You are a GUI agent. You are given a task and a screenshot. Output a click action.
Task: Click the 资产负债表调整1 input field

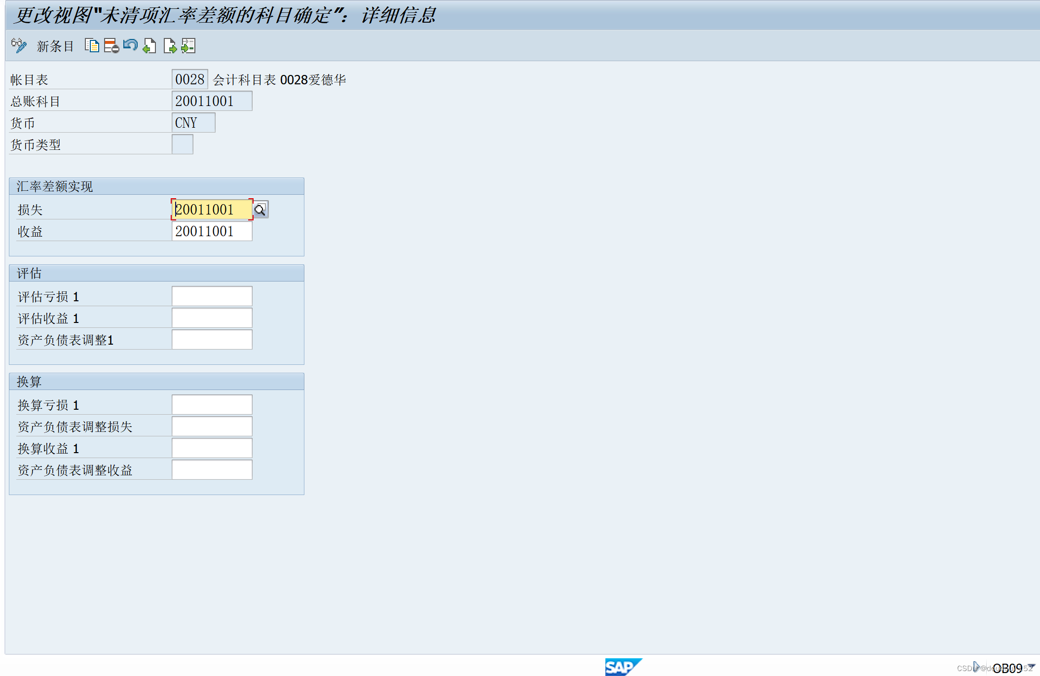(211, 339)
